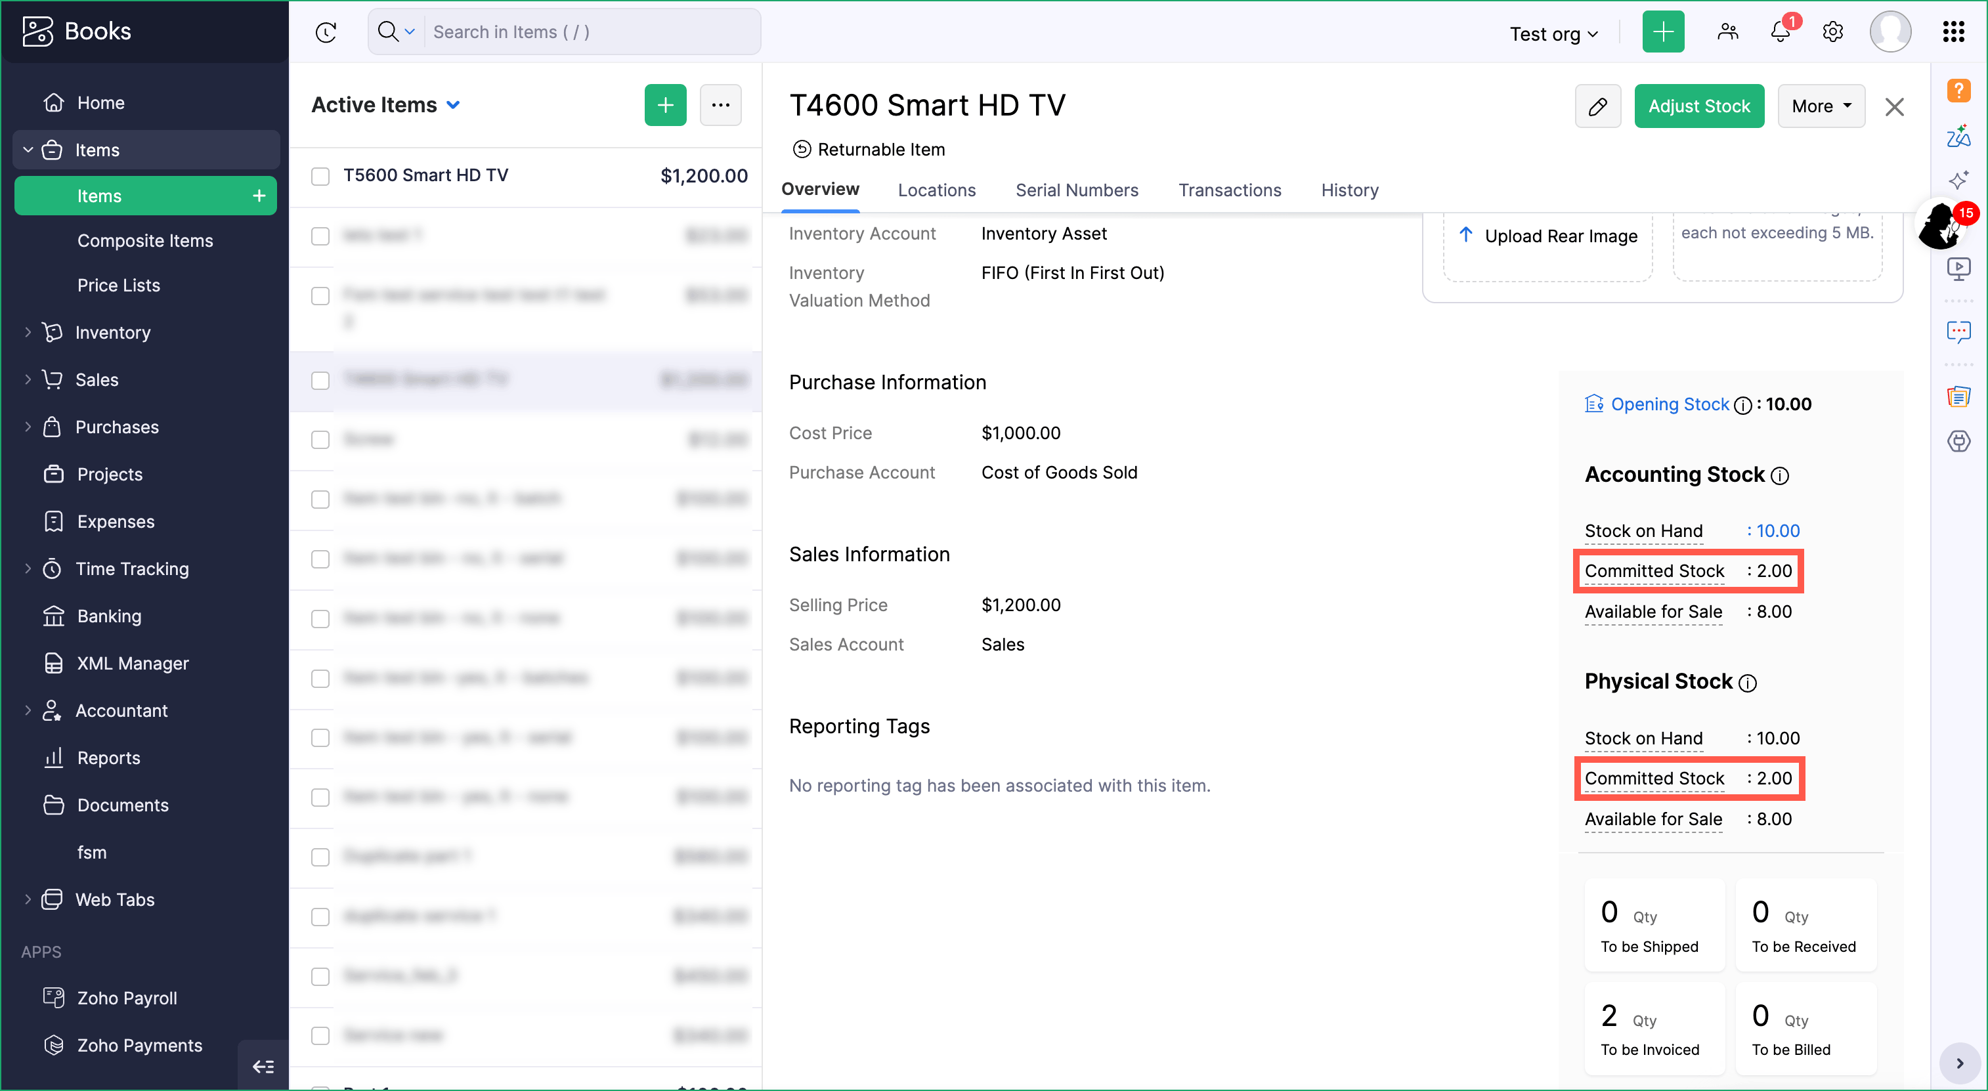Open the Active Items filter dropdown
The height and width of the screenshot is (1091, 1988).
(x=386, y=105)
